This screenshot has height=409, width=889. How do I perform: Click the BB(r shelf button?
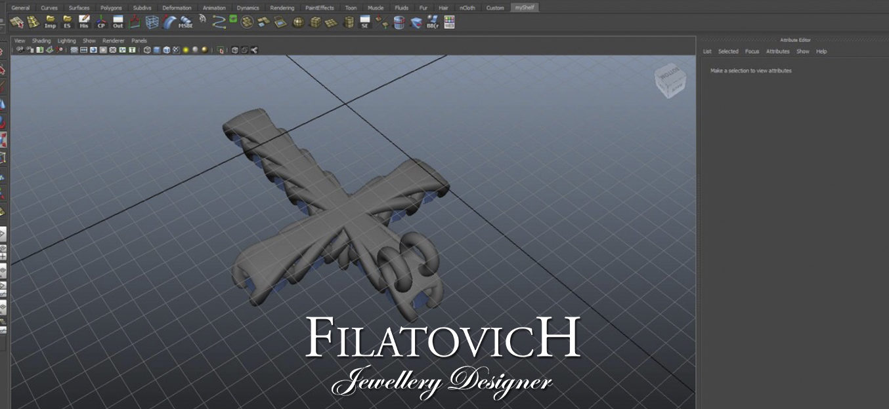[x=432, y=22]
